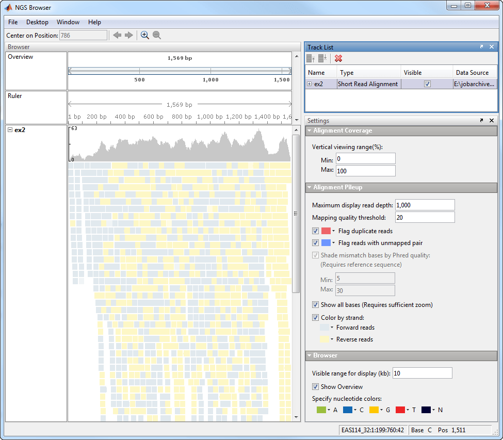This screenshot has width=503, height=440.
Task: Click the Data Source column header
Action: click(475, 73)
